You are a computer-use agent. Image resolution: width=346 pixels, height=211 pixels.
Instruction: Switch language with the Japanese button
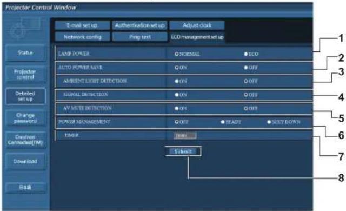coord(25,188)
